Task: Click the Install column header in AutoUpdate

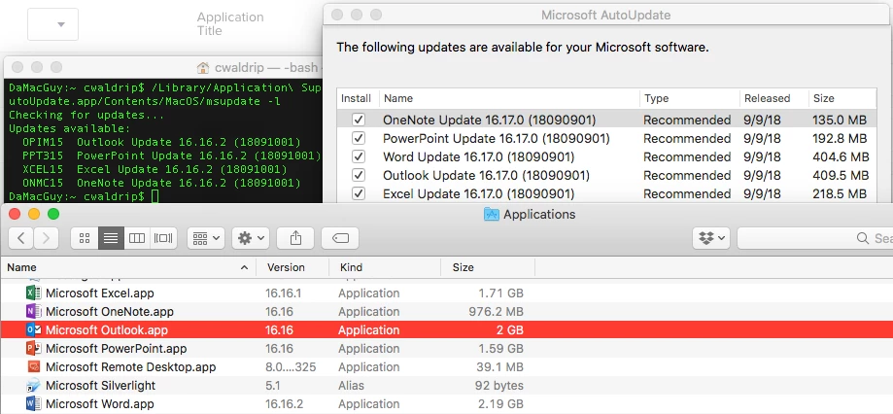Action: coord(356,98)
